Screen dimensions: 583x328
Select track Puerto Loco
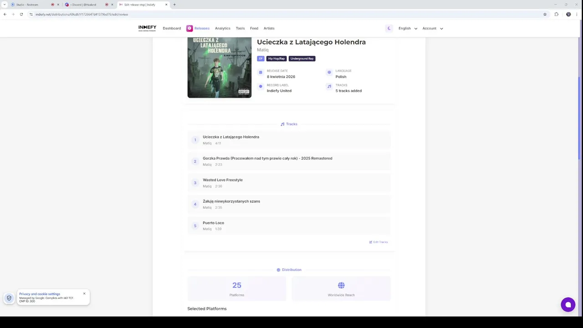[289, 225]
